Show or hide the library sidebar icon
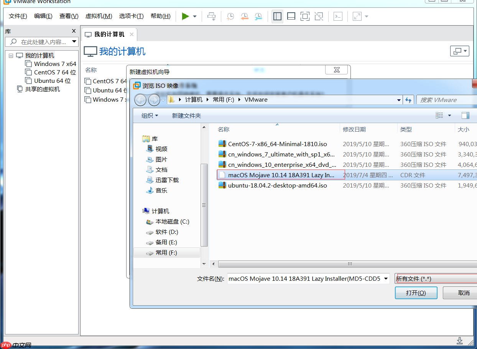 tap(277, 16)
